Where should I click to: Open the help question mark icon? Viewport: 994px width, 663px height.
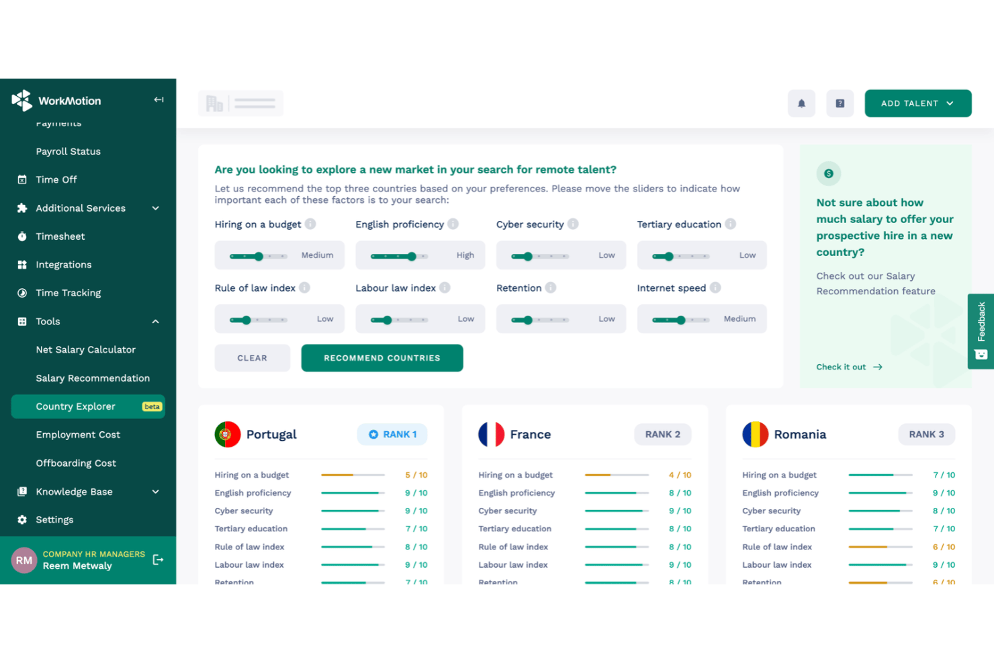[840, 103]
